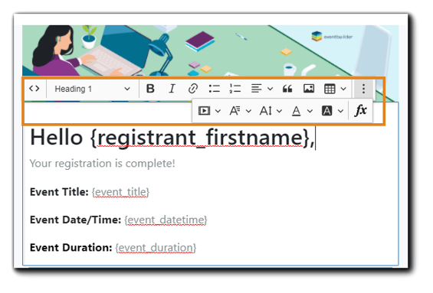Click the {event_title} placeholder
The image size is (433, 293).
click(120, 192)
